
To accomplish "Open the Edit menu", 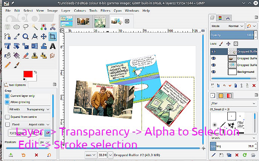I will click(x=17, y=11).
